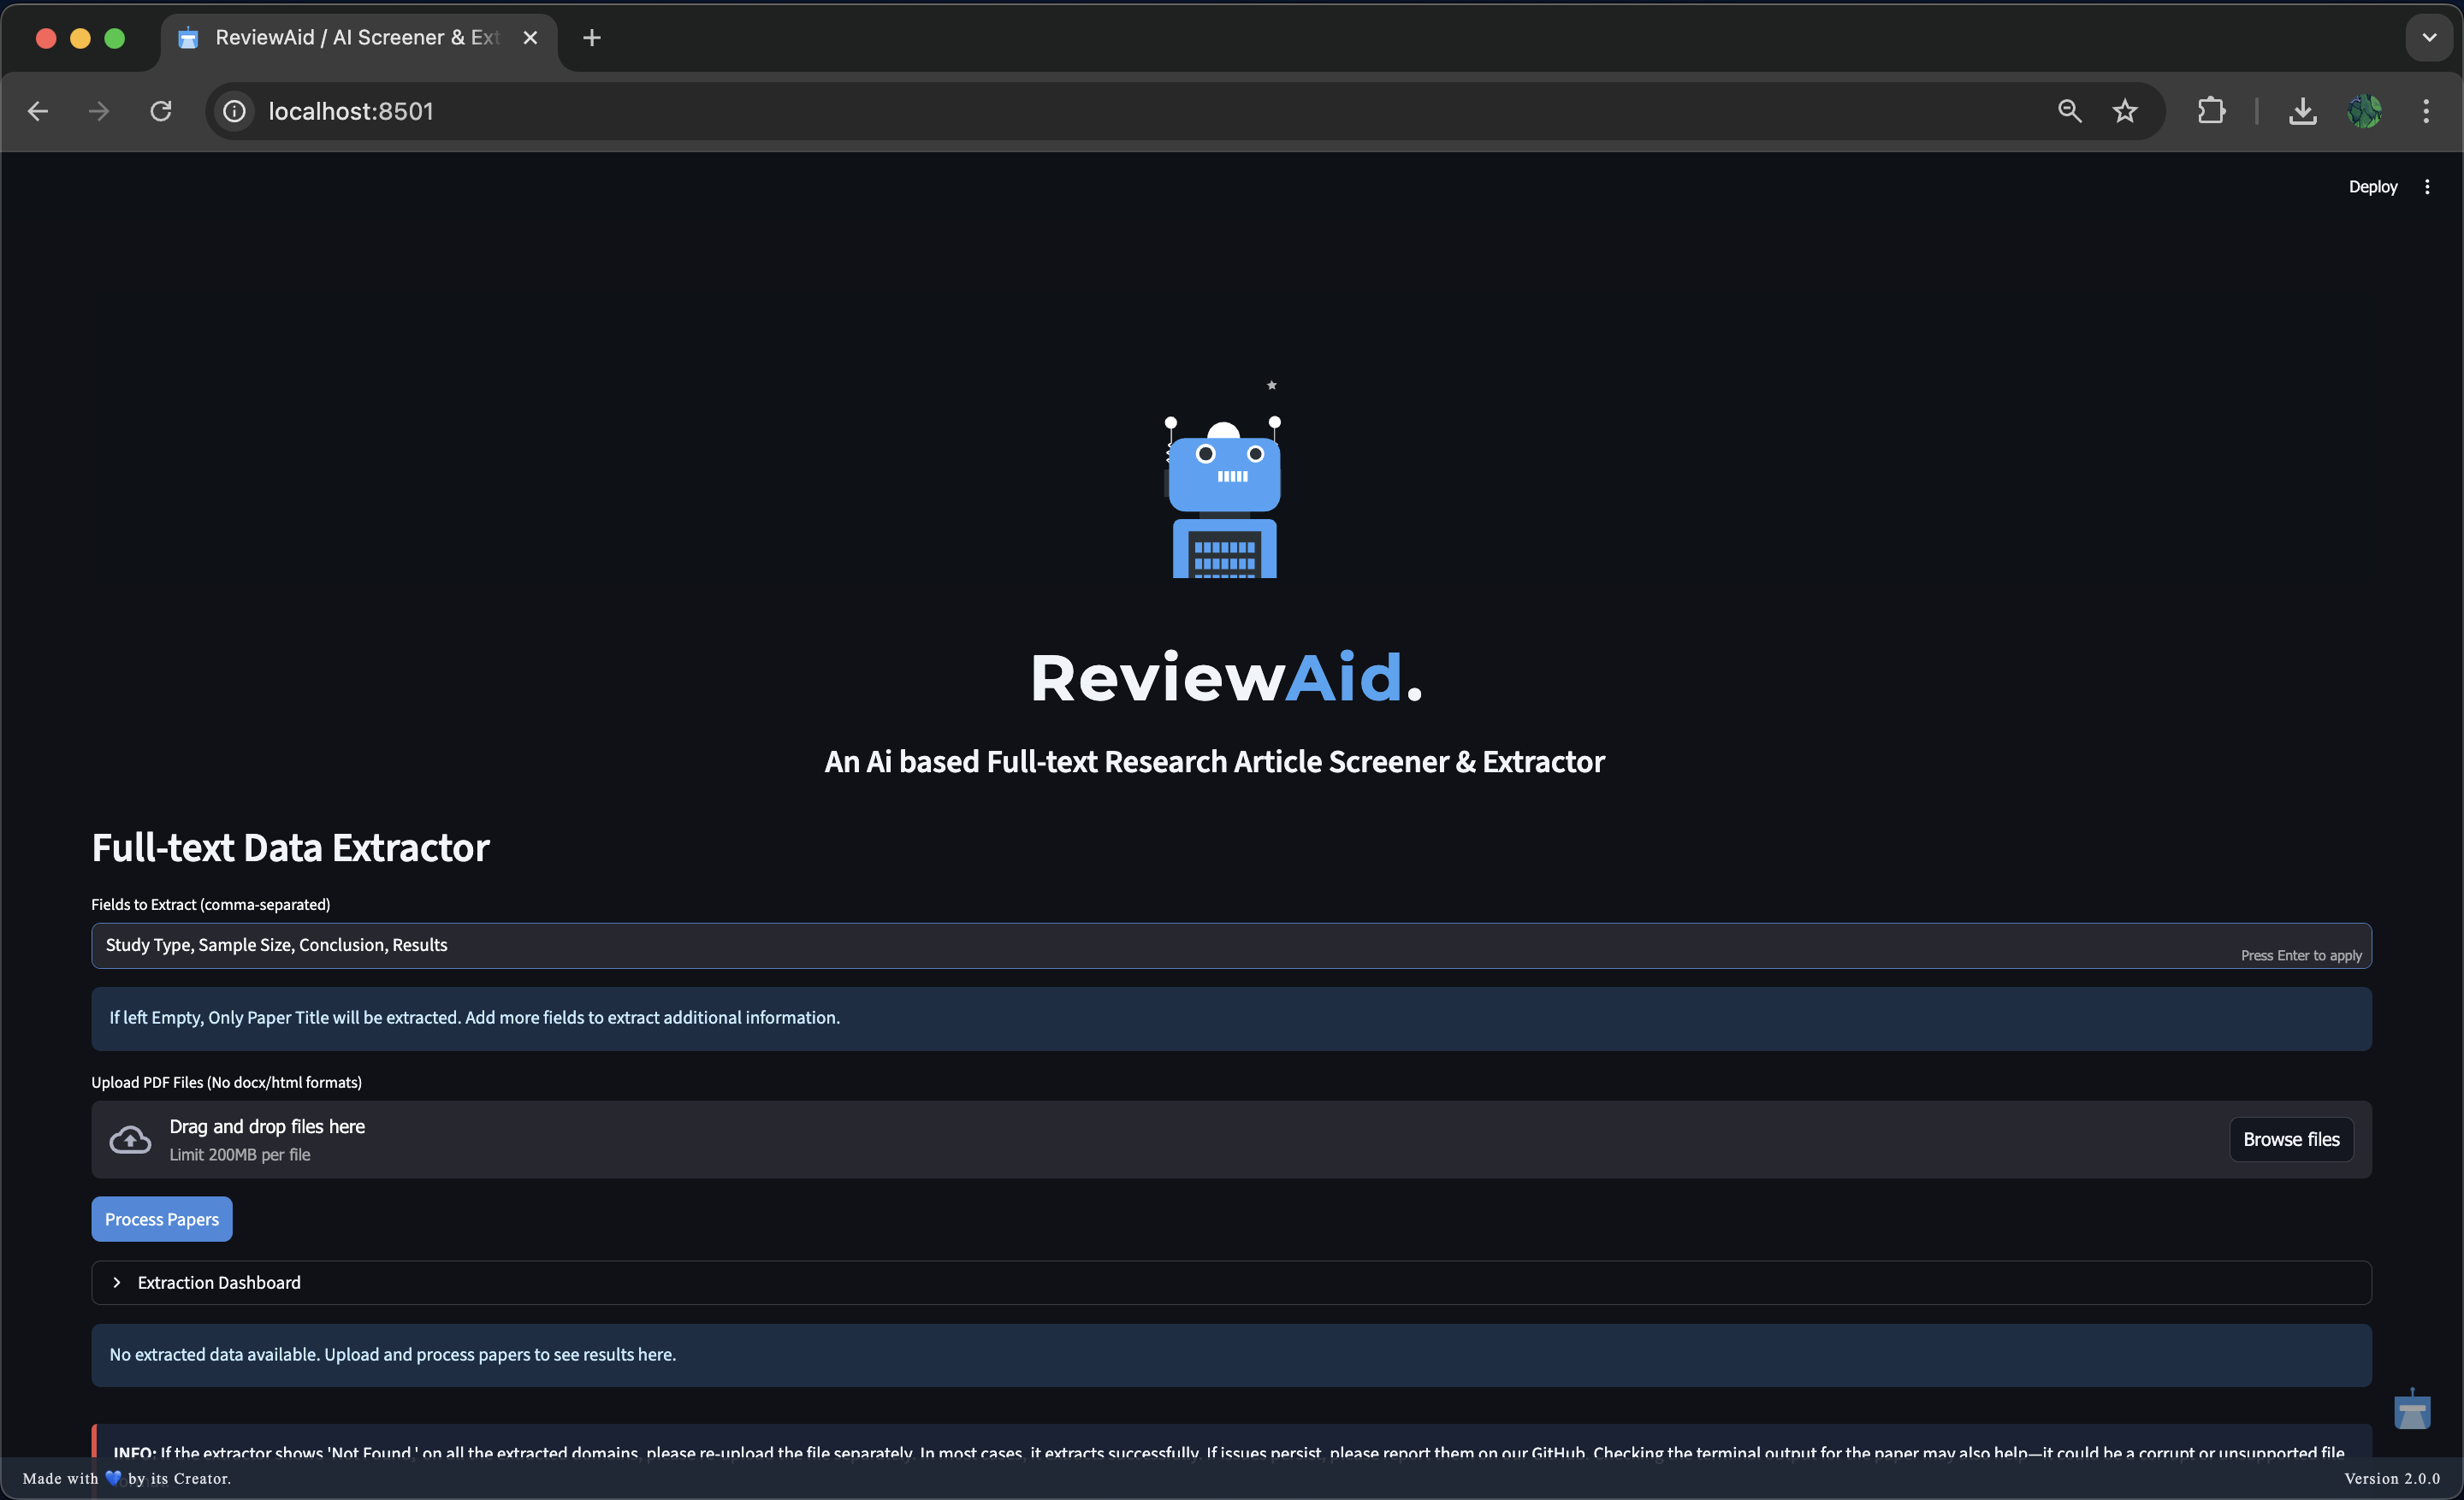The image size is (2464, 1500).
Task: Click the page zoom magnifier icon
Action: pos(2070,111)
